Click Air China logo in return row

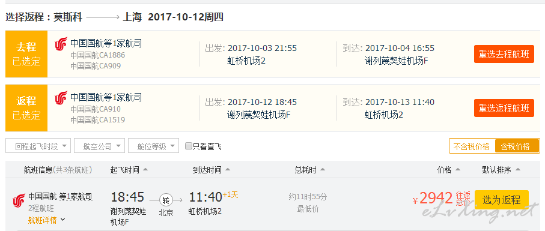point(61,98)
